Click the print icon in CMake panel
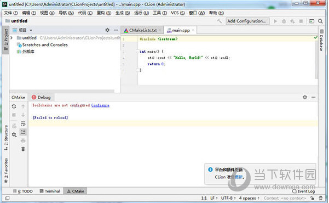Viewport: 329px width, 203px height. point(23,140)
